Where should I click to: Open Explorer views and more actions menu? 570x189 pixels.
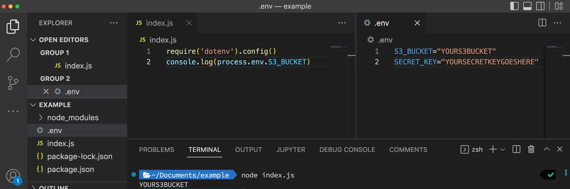pyautogui.click(x=114, y=23)
